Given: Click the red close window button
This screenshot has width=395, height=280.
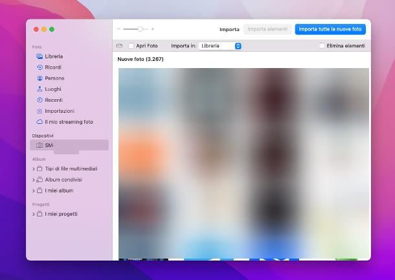Looking at the screenshot, I should (x=36, y=29).
